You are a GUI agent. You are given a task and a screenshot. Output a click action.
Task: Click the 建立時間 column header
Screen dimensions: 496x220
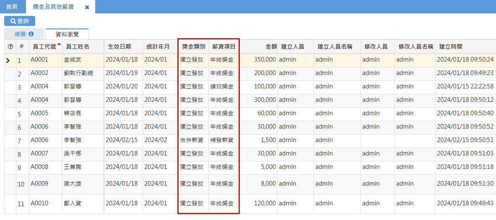tap(450, 47)
